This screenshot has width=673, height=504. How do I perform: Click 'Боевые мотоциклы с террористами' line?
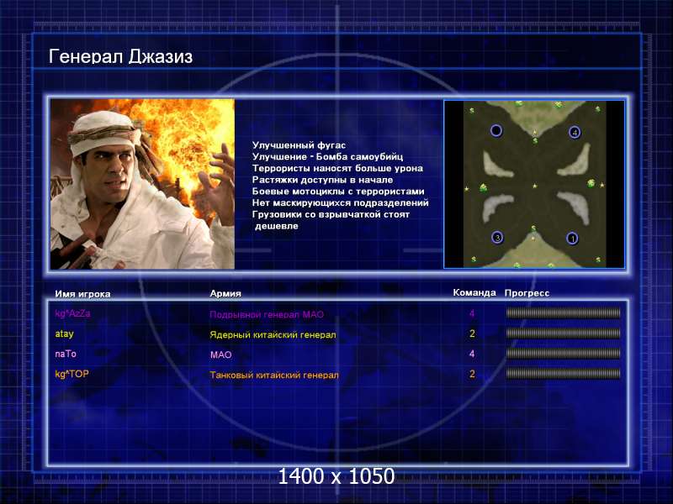(338, 192)
